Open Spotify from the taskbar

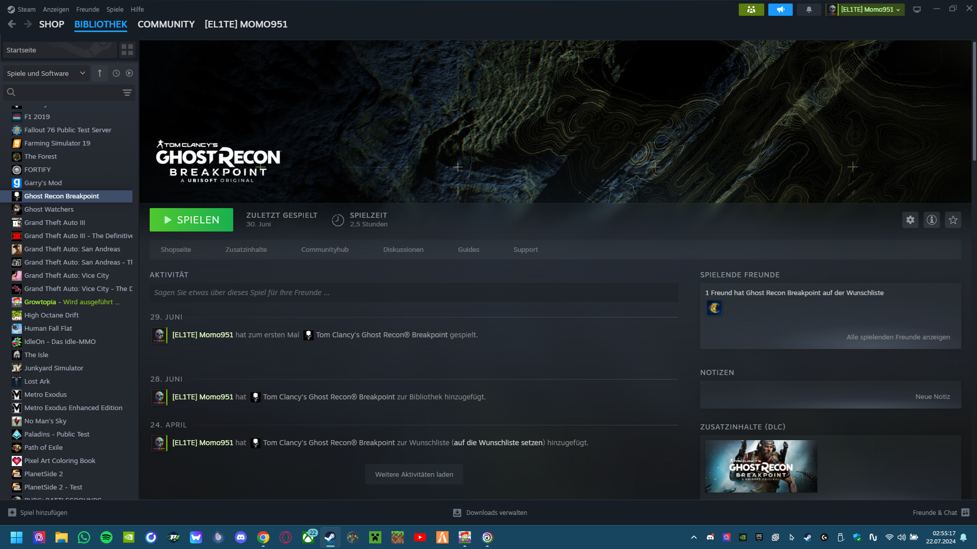point(106,537)
